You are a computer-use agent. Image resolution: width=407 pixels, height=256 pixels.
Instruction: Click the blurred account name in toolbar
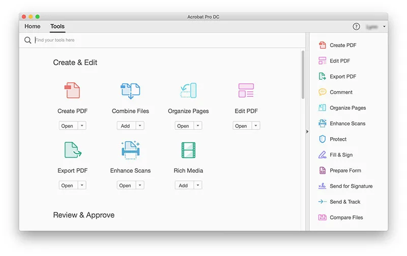(371, 27)
